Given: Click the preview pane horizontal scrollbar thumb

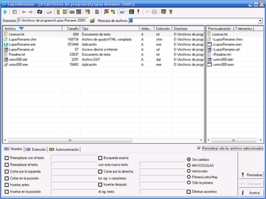Looking at the screenshot, I should point(234,140).
